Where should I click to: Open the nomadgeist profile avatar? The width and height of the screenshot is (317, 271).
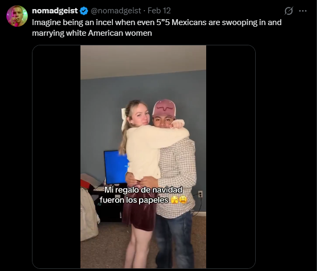17,16
